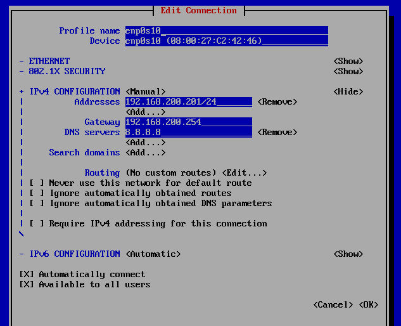401x326 pixels.
Task: Click the Edit Connection title
Action: pyautogui.click(x=198, y=11)
